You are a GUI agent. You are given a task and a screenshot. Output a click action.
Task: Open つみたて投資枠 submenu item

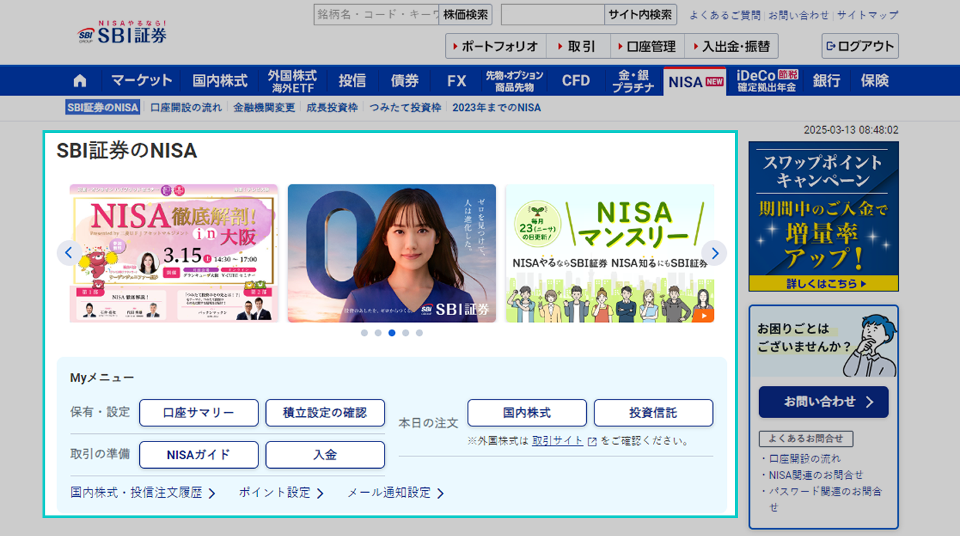point(405,108)
